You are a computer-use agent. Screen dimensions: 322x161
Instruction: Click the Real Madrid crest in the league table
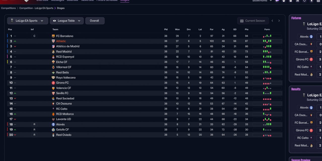click(x=53, y=52)
